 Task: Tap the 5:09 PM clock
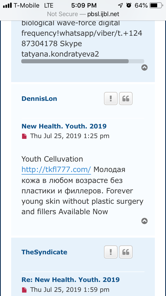click(x=84, y=5)
